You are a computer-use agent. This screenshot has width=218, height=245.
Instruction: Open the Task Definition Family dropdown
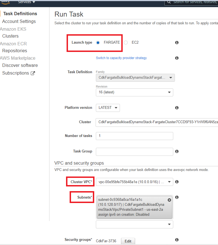(135, 78)
